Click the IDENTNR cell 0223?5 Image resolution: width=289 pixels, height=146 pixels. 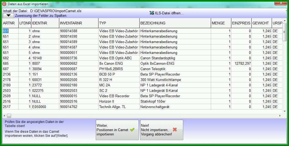(45, 90)
